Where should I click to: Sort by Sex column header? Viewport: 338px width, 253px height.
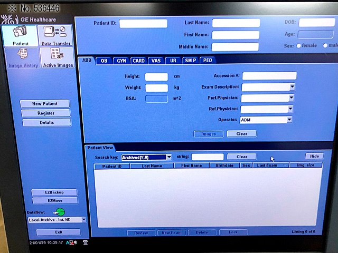[246, 166]
